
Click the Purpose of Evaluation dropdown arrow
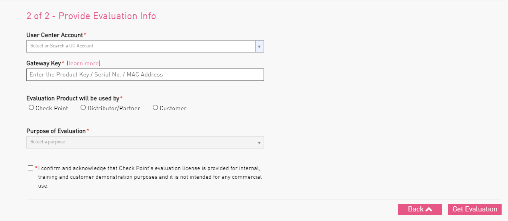pos(259,143)
